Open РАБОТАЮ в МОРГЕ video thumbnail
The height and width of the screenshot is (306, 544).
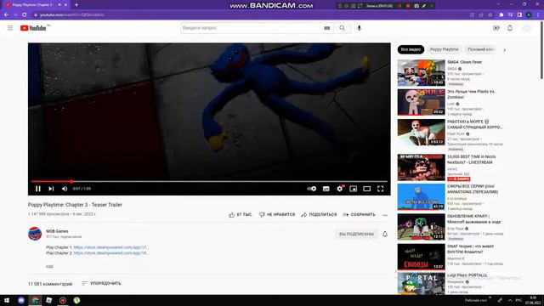click(422, 133)
